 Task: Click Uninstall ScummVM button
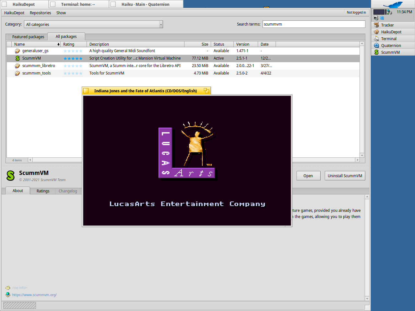(x=345, y=176)
